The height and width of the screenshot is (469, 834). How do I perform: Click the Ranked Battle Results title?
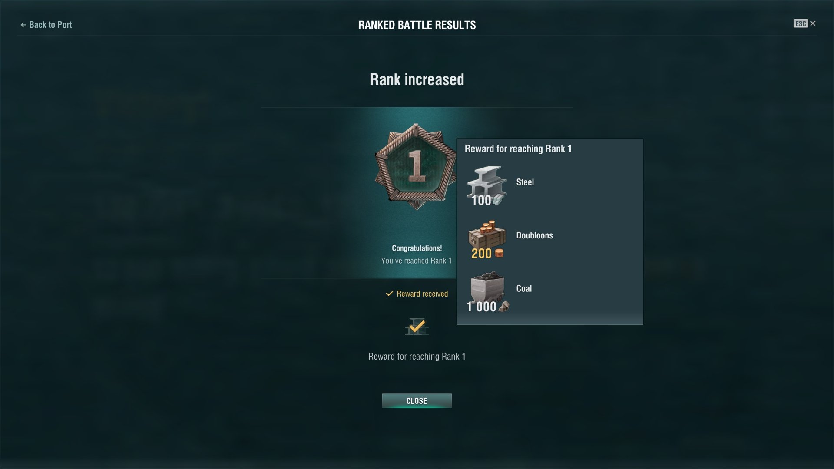pyautogui.click(x=417, y=25)
